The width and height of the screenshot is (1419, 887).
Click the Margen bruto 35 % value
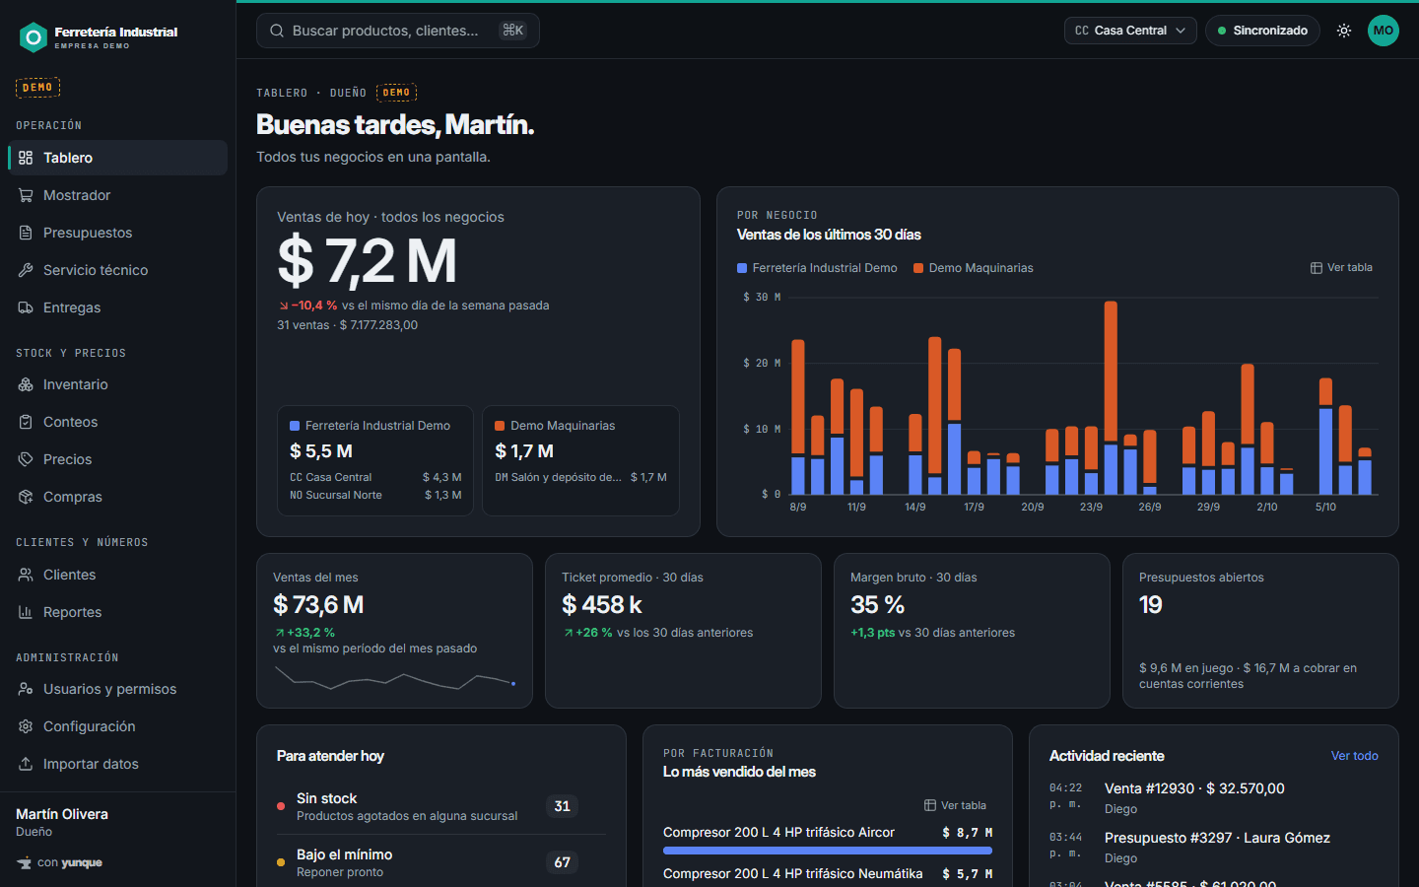point(878,604)
